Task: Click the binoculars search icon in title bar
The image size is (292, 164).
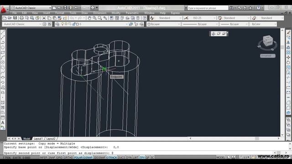Action: [231, 8]
